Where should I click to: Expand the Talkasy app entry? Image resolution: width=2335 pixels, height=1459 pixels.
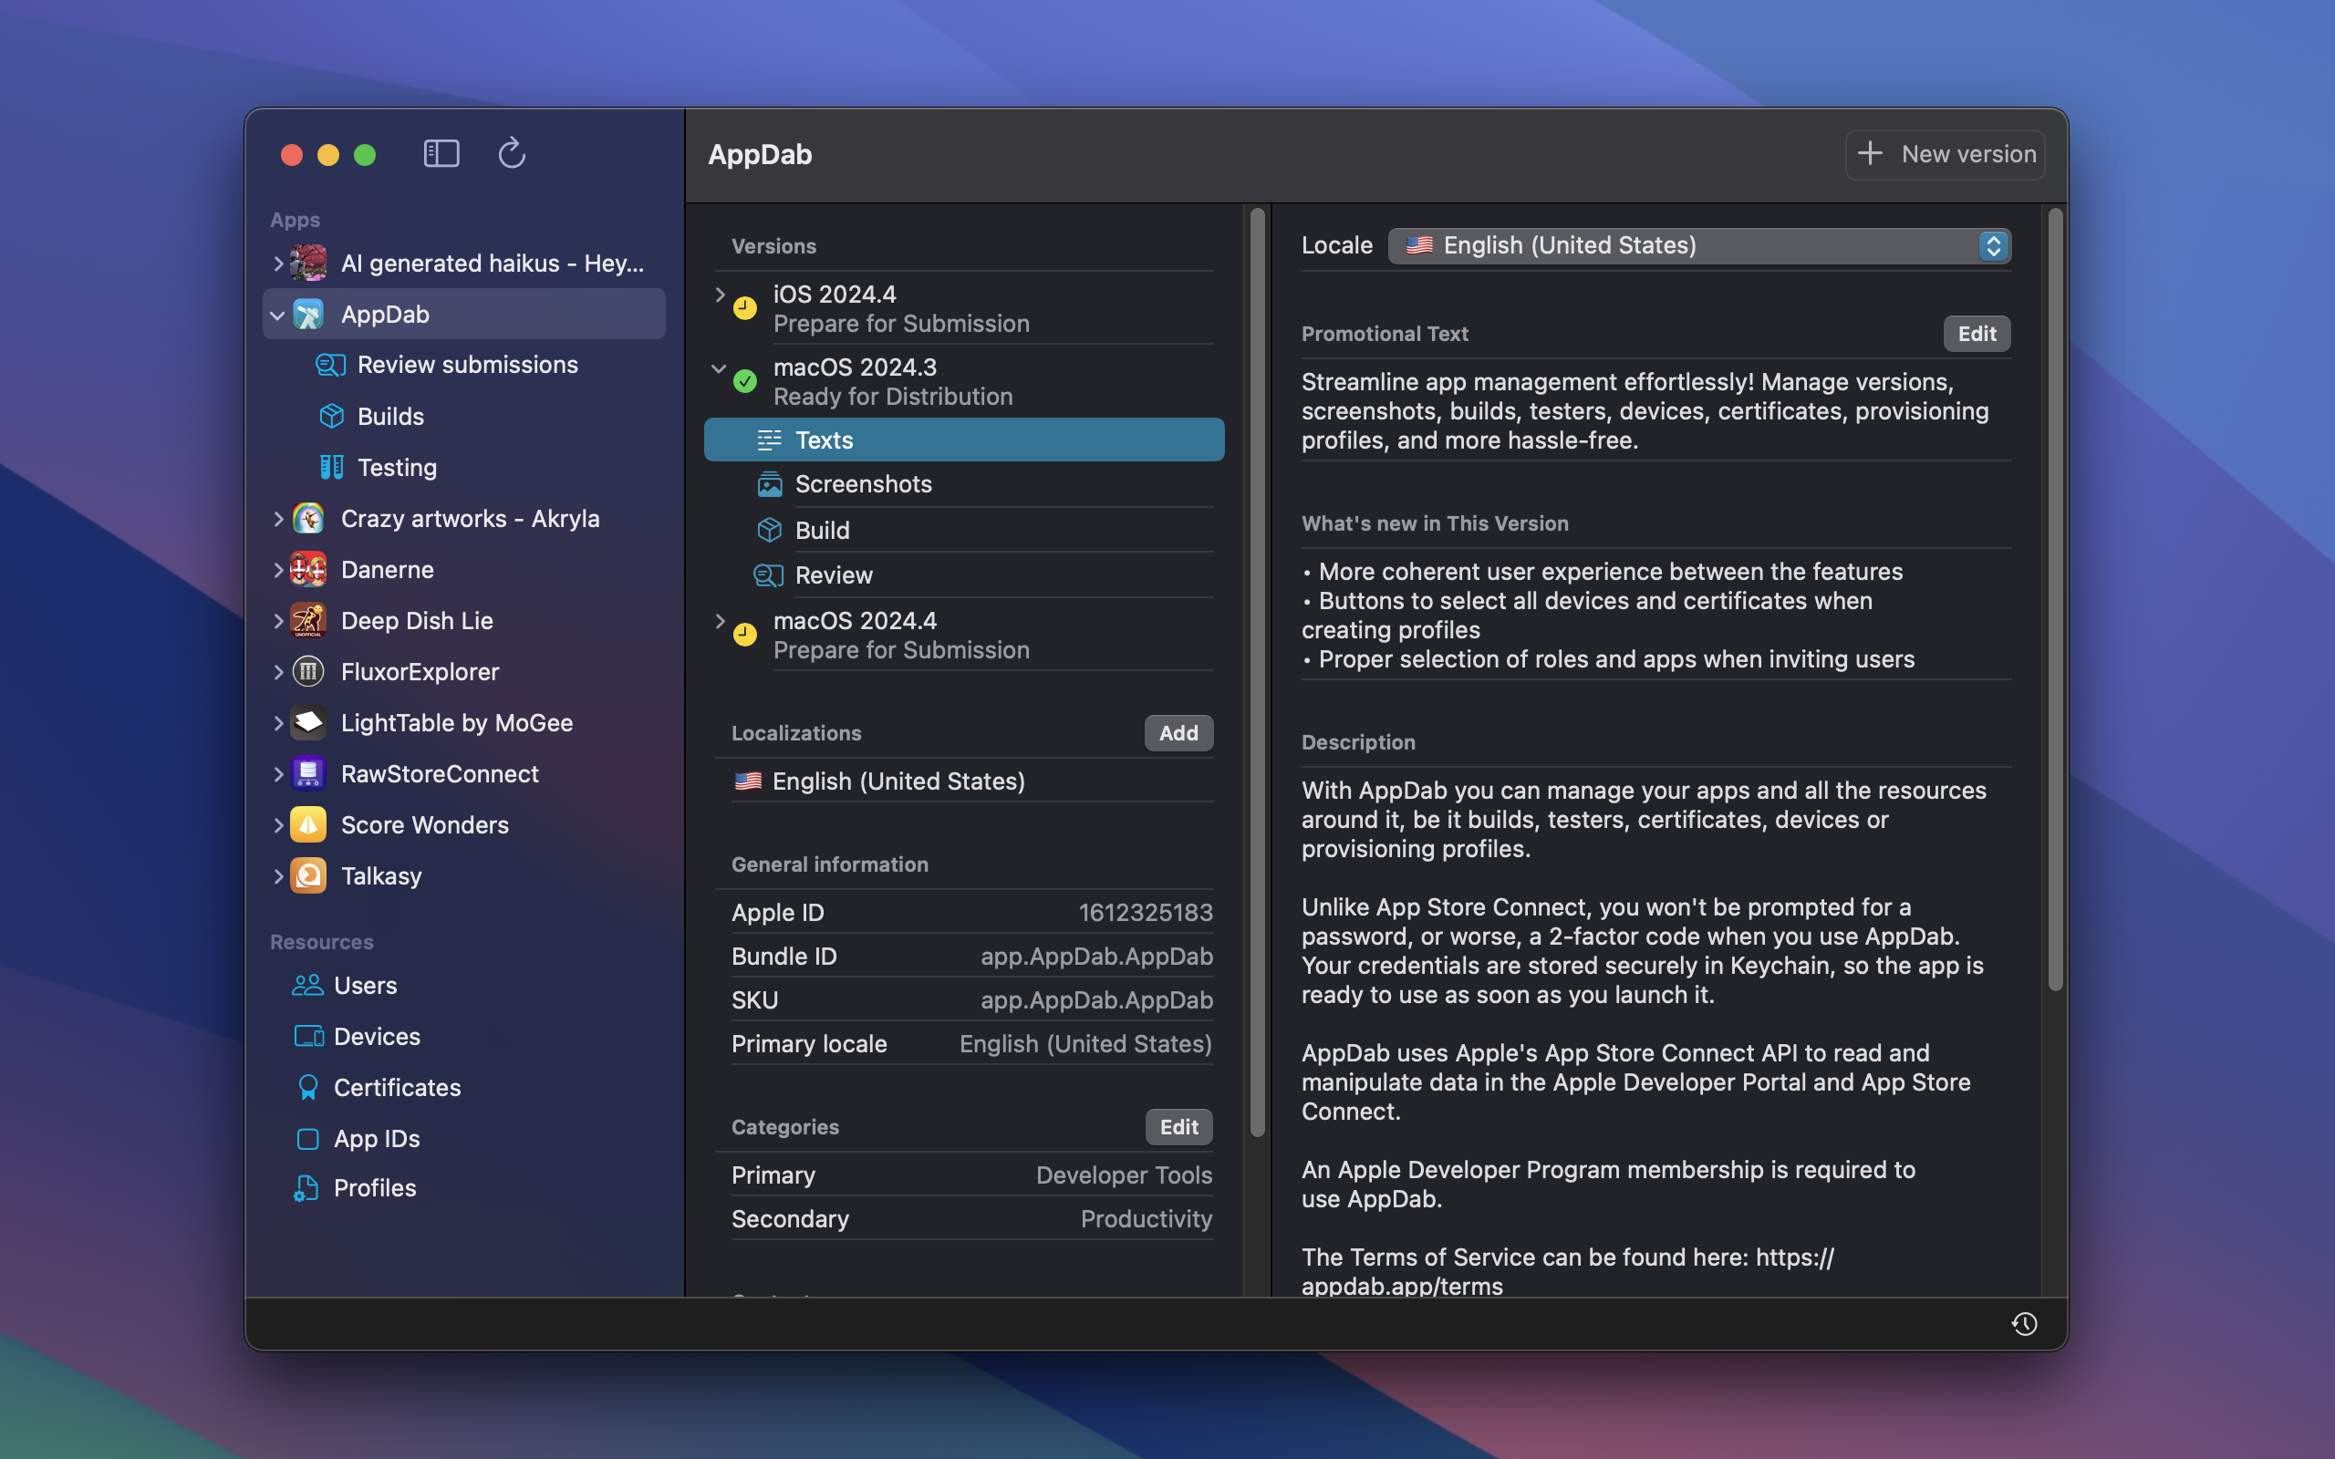point(278,876)
